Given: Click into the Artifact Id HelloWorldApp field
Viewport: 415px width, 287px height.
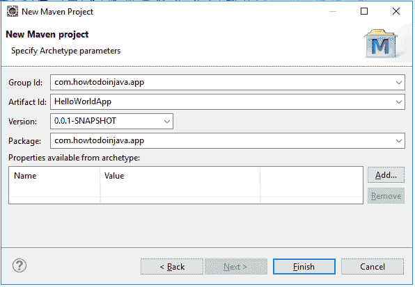Looking at the screenshot, I should click(228, 102).
